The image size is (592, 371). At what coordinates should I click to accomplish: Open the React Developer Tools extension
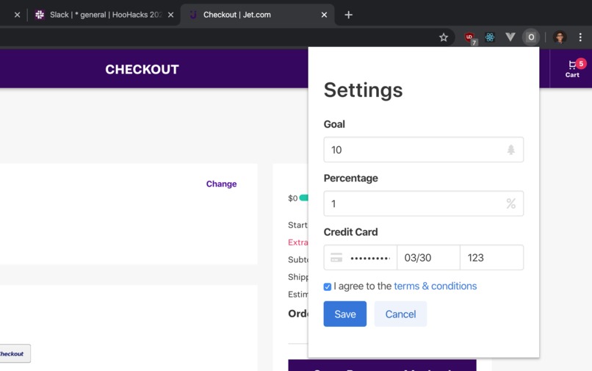(490, 37)
